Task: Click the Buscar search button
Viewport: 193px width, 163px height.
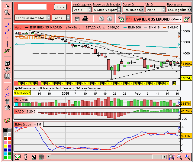Action: [x=60, y=7]
